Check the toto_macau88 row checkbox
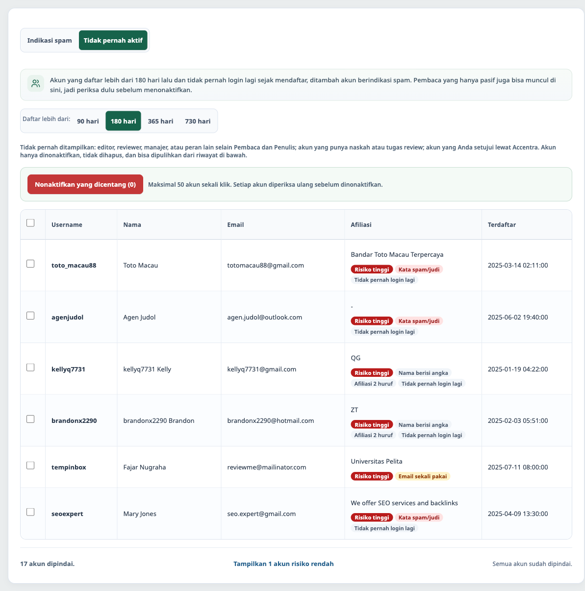The image size is (585, 591). 30,264
